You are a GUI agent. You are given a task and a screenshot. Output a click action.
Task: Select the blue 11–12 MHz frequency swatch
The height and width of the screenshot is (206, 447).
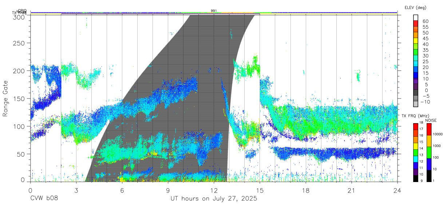416,165
